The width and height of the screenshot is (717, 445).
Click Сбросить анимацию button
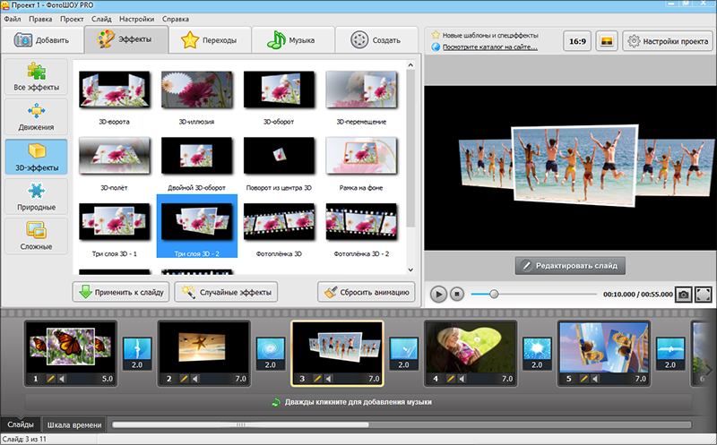367,292
